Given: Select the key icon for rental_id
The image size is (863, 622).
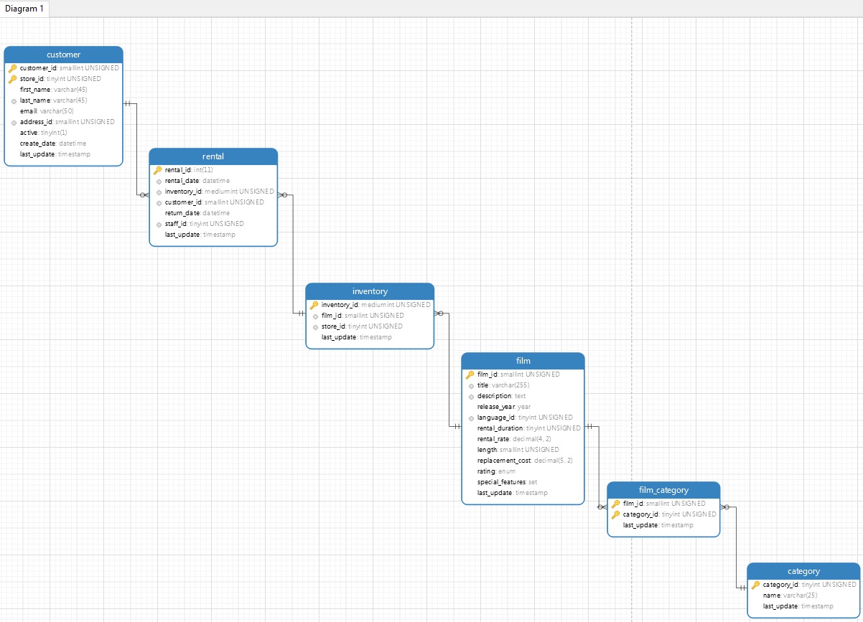Looking at the screenshot, I should pos(159,170).
